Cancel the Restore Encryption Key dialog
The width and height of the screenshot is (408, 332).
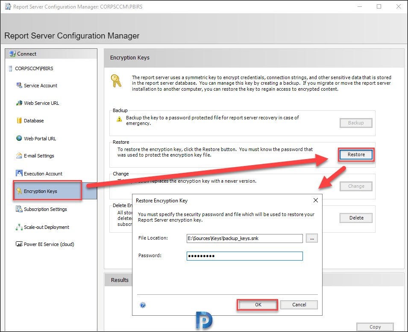tap(299, 305)
